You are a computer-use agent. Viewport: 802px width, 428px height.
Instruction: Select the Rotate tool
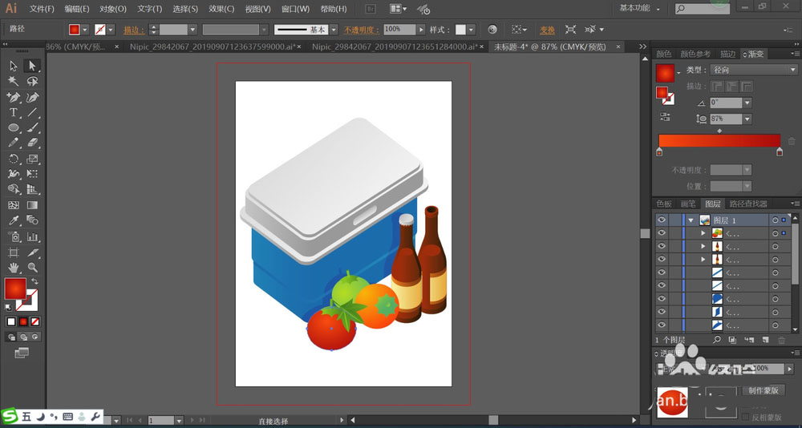[x=14, y=159]
